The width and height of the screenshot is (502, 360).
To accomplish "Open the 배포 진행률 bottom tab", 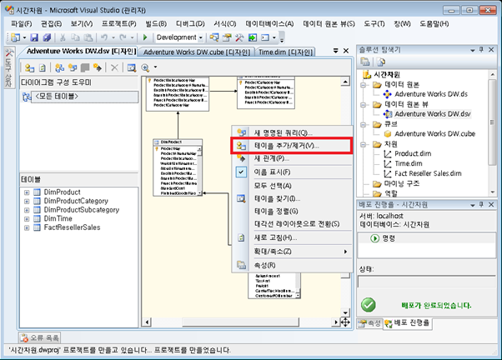I will point(407,322).
